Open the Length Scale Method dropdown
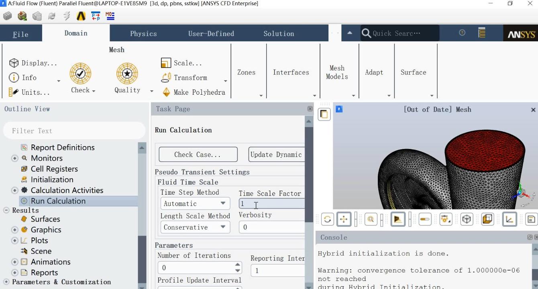This screenshot has width=538, height=289. click(195, 227)
